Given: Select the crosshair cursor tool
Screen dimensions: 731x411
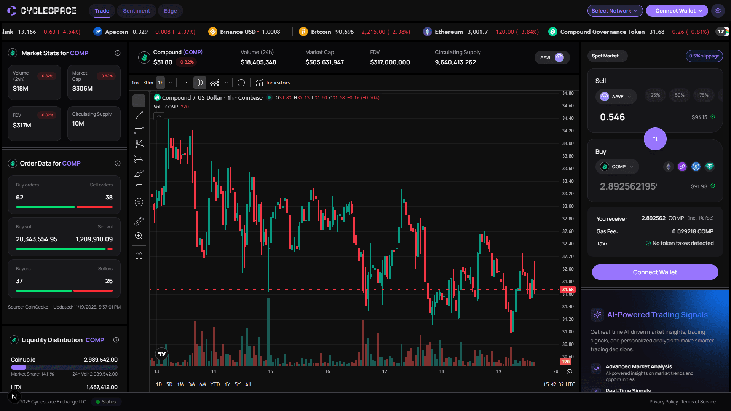Looking at the screenshot, I should click(x=139, y=101).
